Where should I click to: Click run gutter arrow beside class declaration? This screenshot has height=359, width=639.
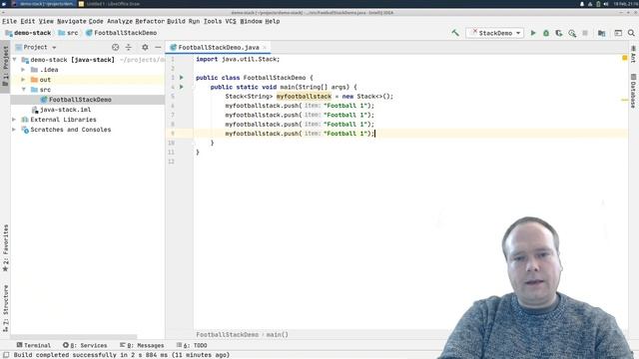pyautogui.click(x=182, y=78)
